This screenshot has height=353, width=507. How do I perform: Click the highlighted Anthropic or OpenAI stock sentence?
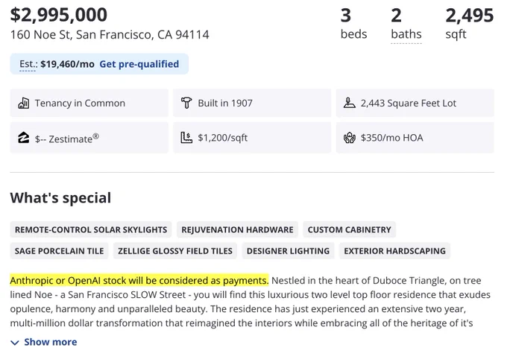139,280
